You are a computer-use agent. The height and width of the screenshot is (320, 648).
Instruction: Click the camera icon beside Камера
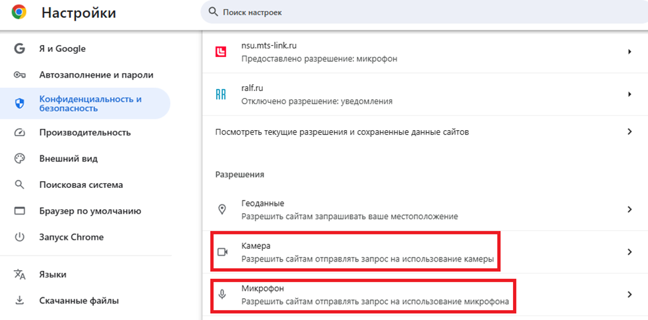click(x=222, y=252)
